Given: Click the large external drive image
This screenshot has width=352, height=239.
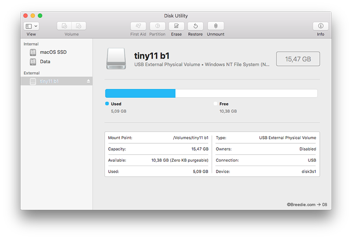Looking at the screenshot, I should point(116,58).
